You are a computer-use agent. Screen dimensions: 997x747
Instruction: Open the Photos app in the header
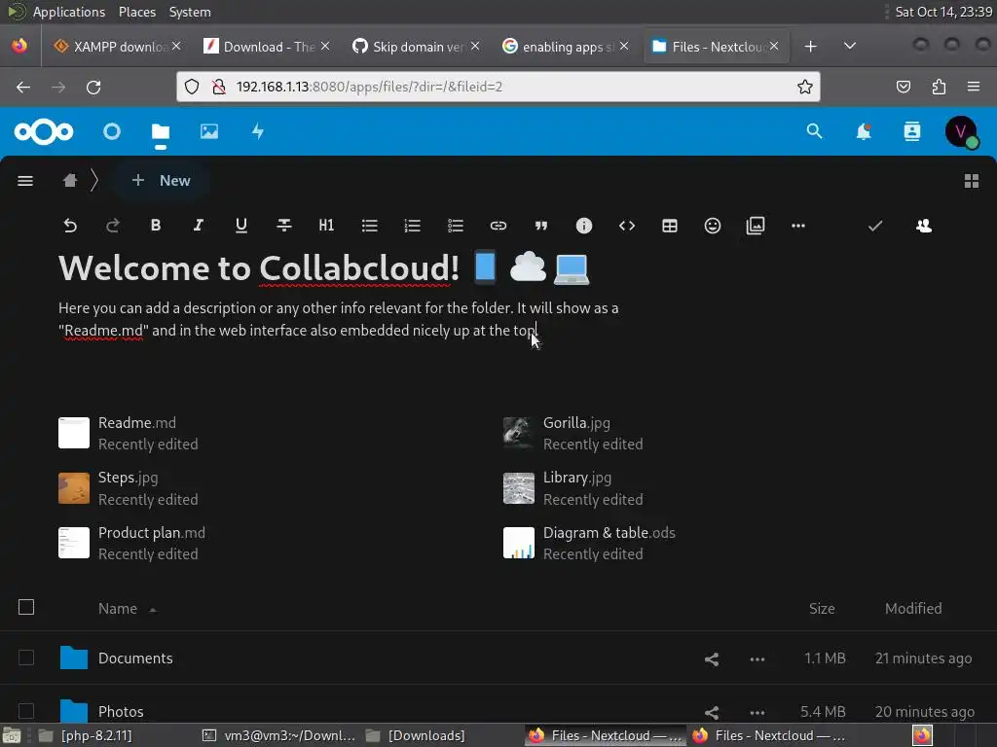pyautogui.click(x=209, y=131)
